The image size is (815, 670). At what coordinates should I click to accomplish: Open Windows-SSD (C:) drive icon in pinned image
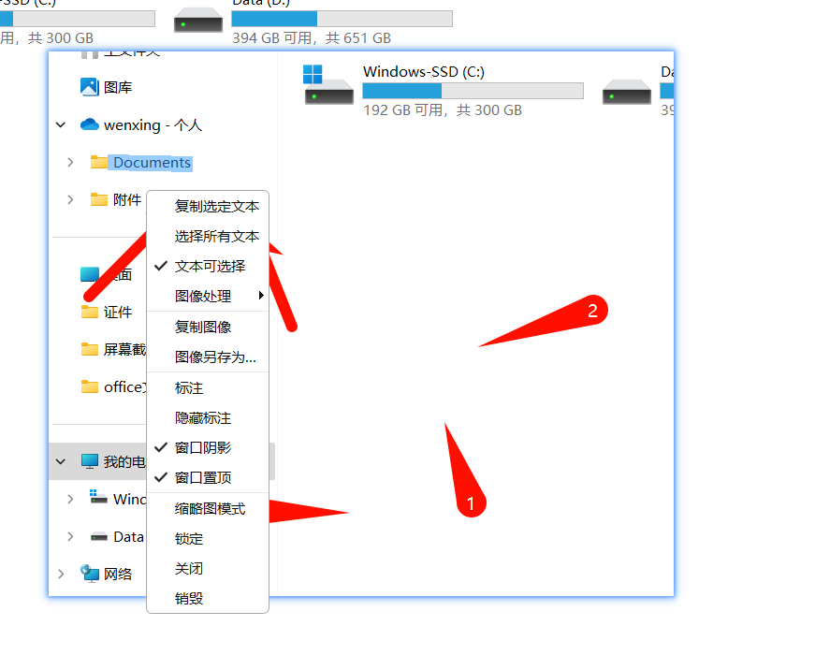[x=328, y=85]
